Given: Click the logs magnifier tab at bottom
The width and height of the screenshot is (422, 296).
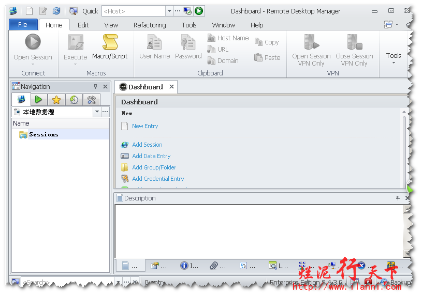Looking at the screenshot, I should tap(272, 266).
